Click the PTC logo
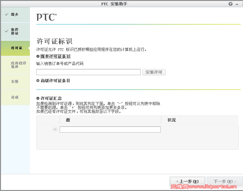Screen dimensions: 243x191 click(47, 17)
